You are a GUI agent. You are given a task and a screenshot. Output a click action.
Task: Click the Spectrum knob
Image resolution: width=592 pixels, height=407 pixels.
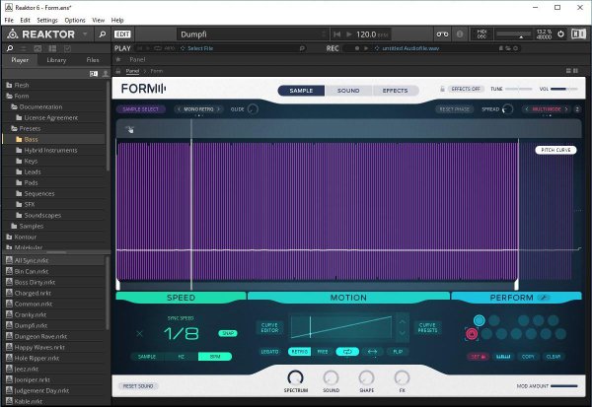click(x=294, y=377)
